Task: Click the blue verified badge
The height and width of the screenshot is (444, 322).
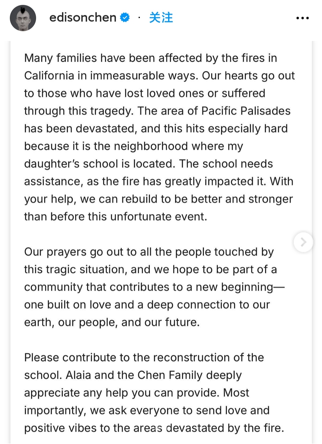Action: click(x=125, y=18)
